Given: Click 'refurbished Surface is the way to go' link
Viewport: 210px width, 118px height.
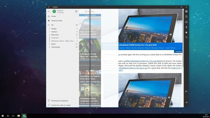Looking at the screenshot, I should point(133,68).
